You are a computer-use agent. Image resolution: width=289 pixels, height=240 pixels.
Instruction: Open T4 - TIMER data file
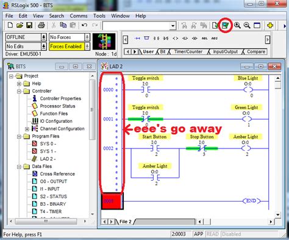tap(51, 212)
